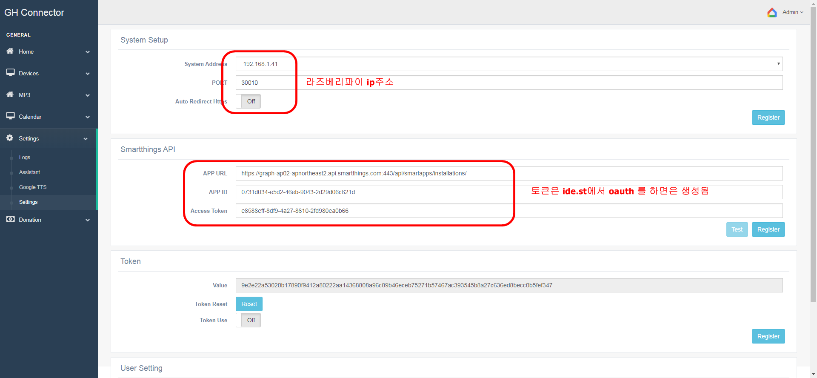Click the Donation menu label
Viewport: 817px width, 378px height.
coord(30,220)
